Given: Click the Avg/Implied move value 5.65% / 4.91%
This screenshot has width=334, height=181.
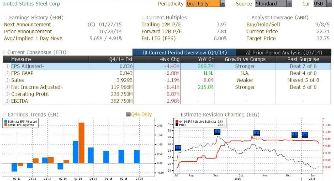Looking at the screenshot, I should [x=106, y=38].
